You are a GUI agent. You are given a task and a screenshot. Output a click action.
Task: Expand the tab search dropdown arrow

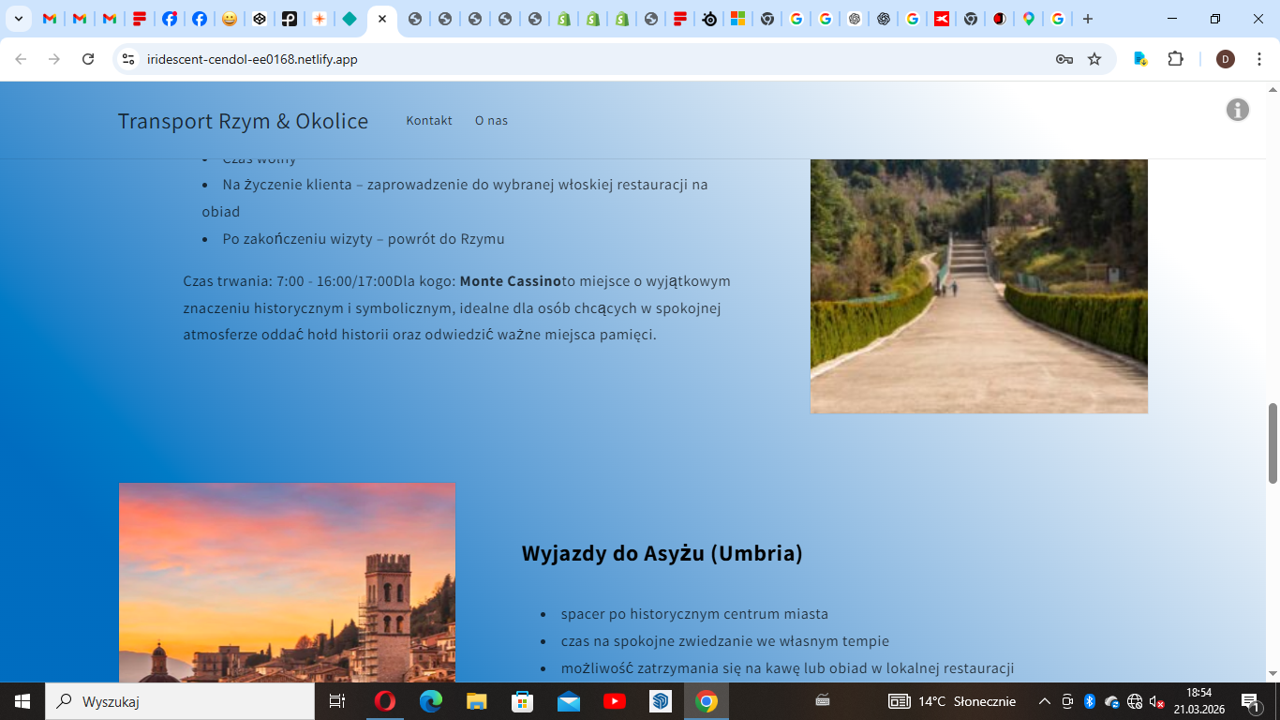coord(18,19)
